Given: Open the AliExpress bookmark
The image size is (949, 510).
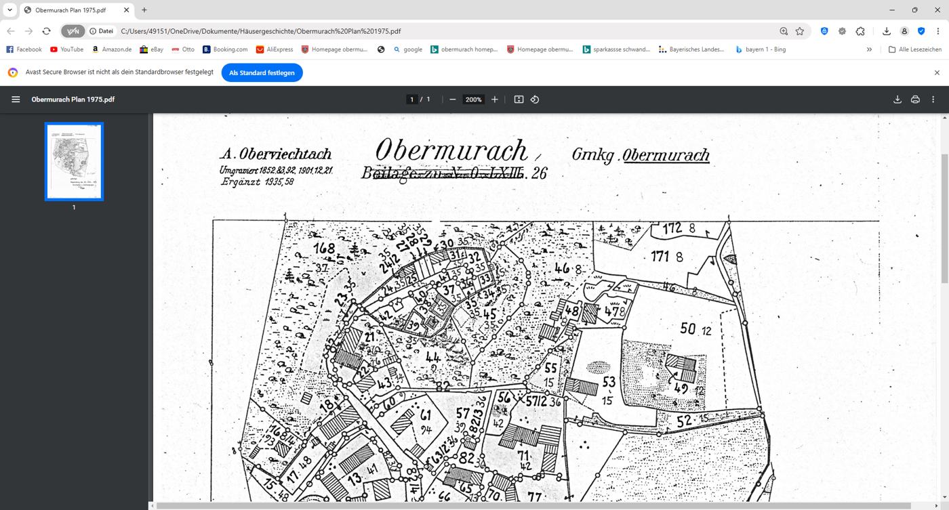Looking at the screenshot, I should (x=275, y=49).
